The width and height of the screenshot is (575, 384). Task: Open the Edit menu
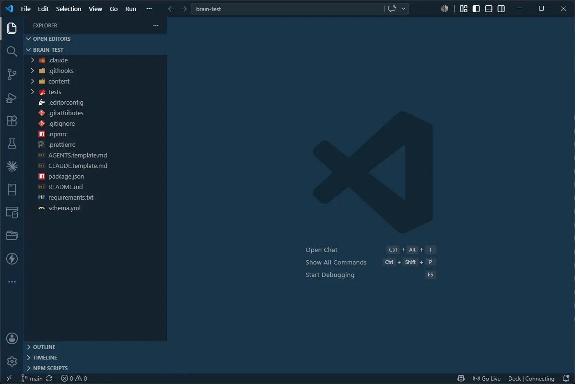pos(43,9)
